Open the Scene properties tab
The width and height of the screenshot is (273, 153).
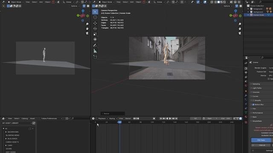[246, 81]
